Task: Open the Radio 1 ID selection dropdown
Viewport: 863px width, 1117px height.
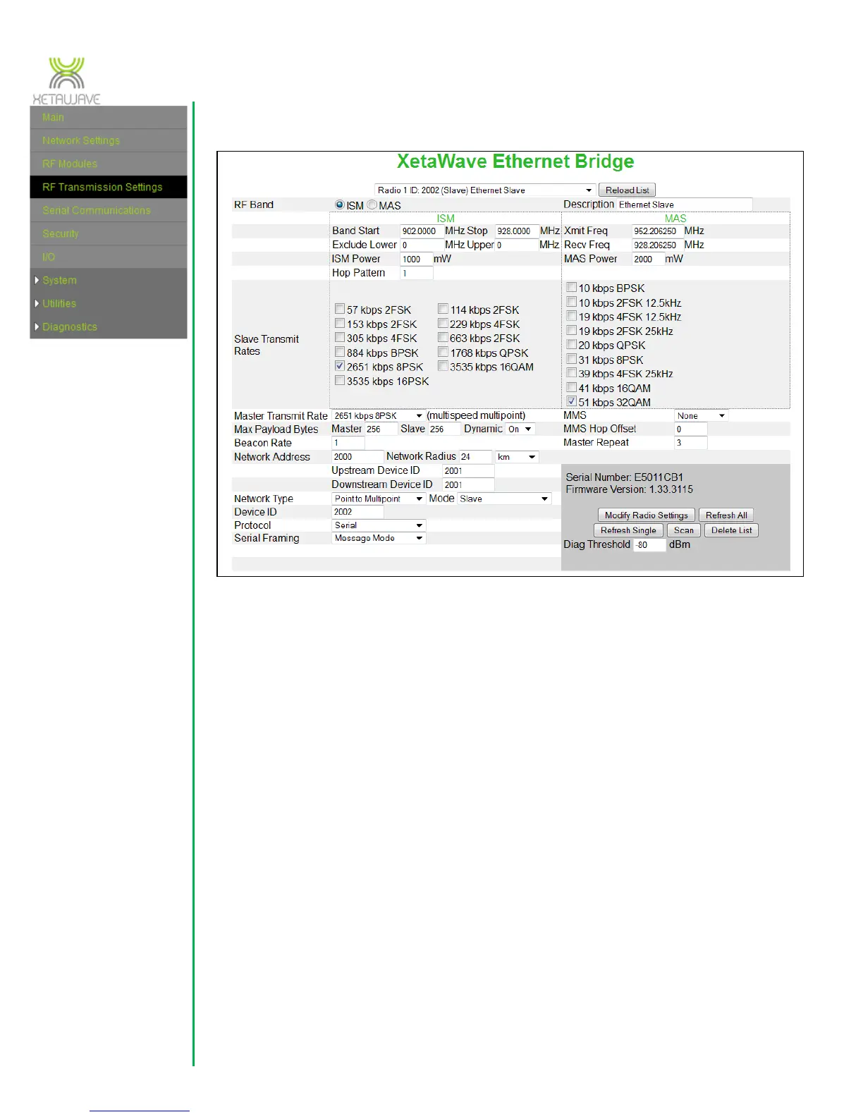Action: tap(485, 190)
